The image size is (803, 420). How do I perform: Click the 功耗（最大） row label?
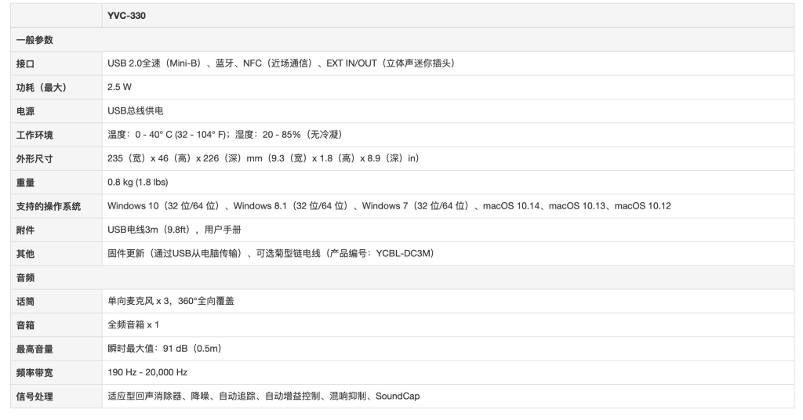coord(42,87)
